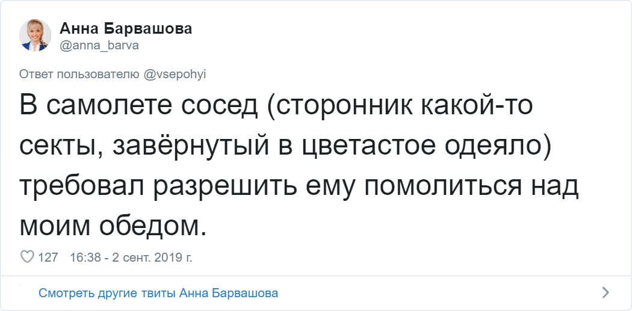Open the @vsepohyi mention link

tap(176, 74)
